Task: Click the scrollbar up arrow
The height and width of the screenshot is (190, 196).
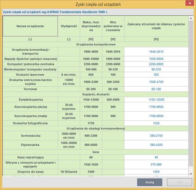Action: [x=190, y=18]
